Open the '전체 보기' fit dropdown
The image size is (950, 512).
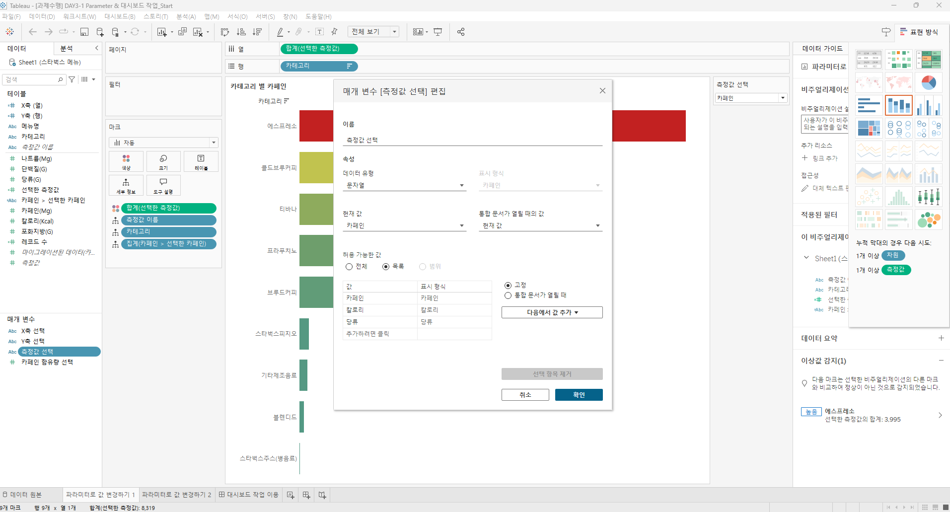coord(373,32)
